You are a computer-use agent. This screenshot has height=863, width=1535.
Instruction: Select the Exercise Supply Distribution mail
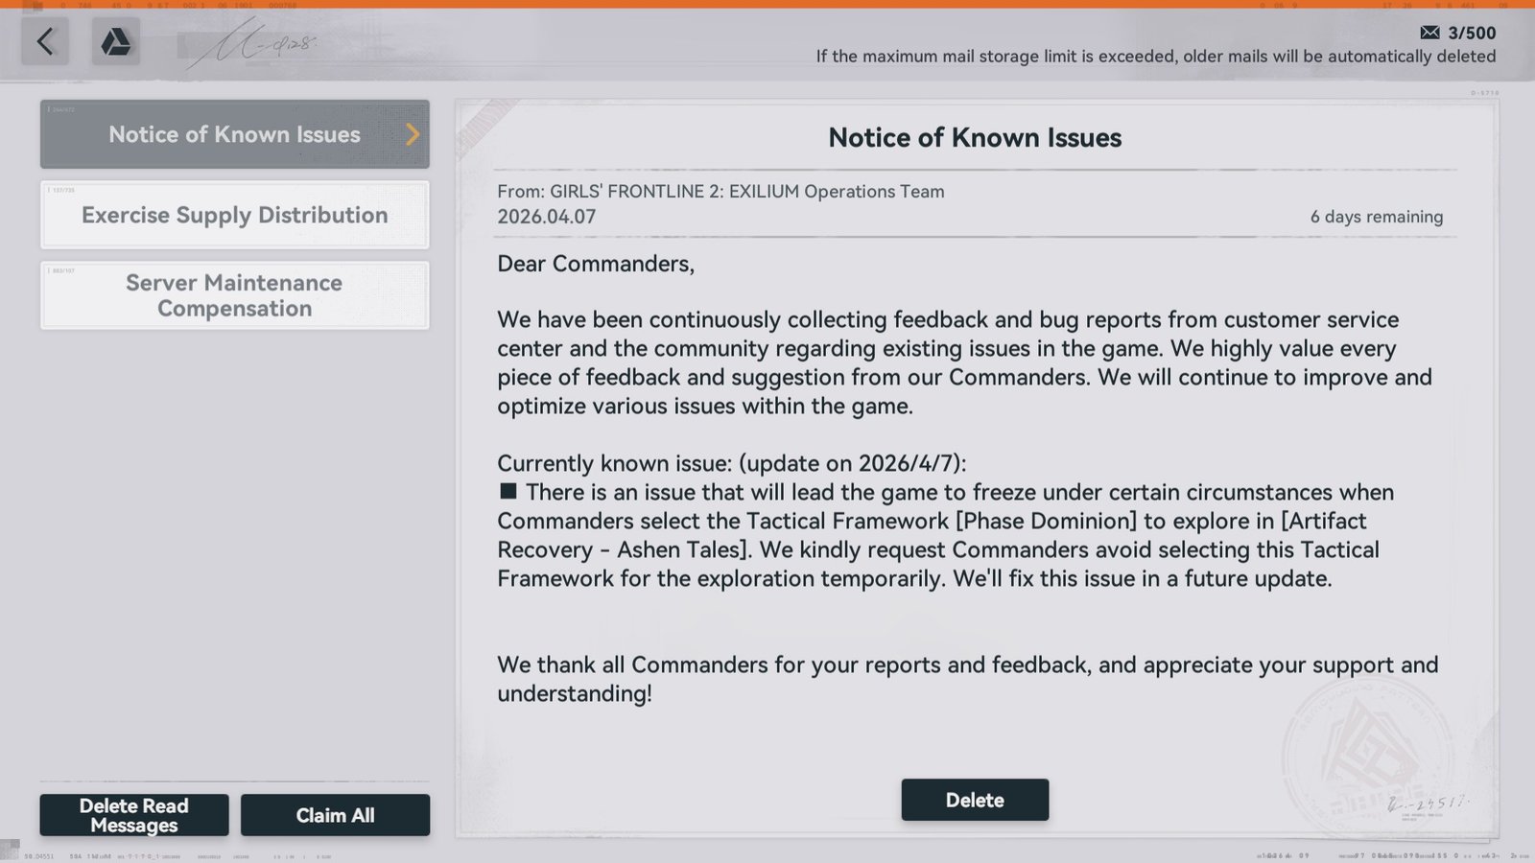pos(234,215)
